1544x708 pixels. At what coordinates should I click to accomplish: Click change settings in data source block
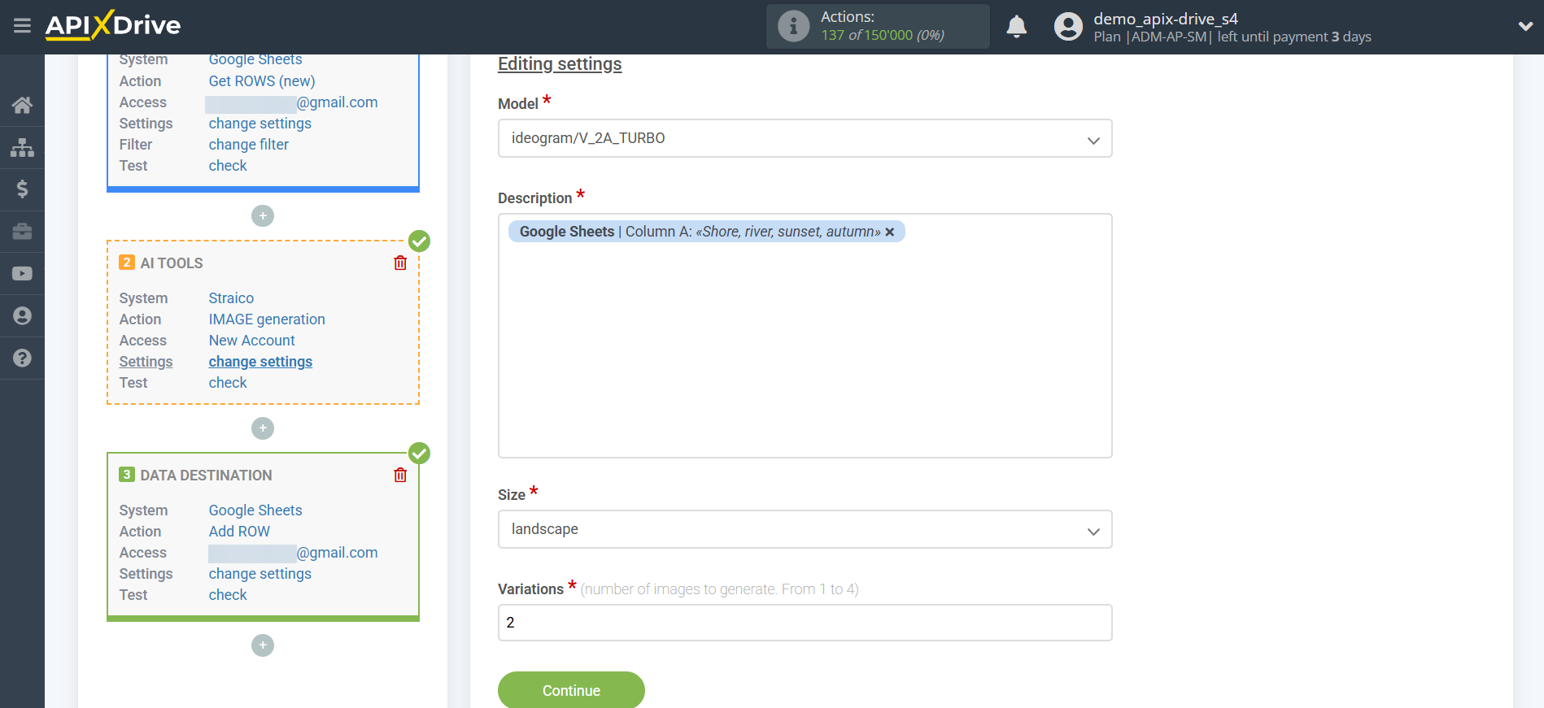click(260, 124)
